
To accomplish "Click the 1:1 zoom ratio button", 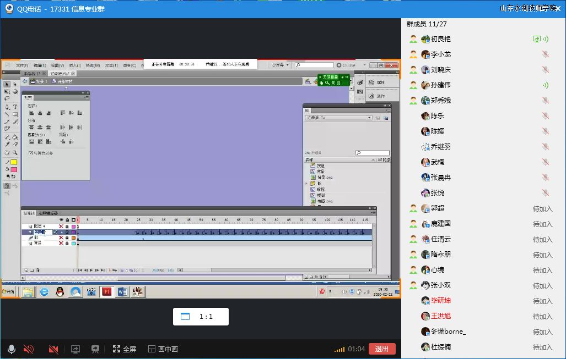I will pyautogui.click(x=201, y=317).
